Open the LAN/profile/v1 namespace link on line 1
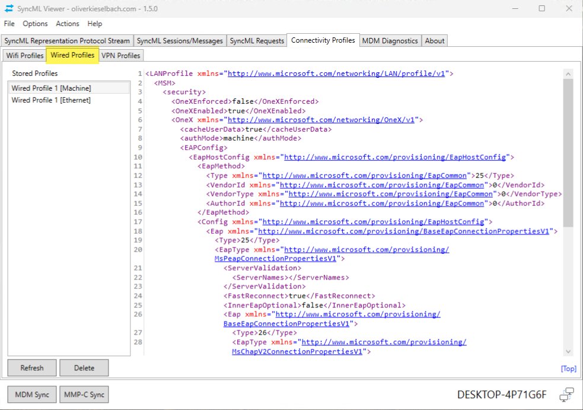Image resolution: width=583 pixels, height=410 pixels. coord(336,74)
